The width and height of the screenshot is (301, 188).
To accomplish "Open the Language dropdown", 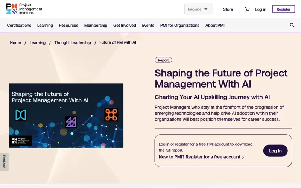I will tap(198, 9).
